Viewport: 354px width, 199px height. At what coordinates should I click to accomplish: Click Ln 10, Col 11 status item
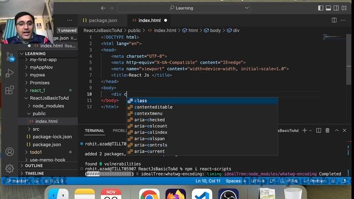[208, 181]
